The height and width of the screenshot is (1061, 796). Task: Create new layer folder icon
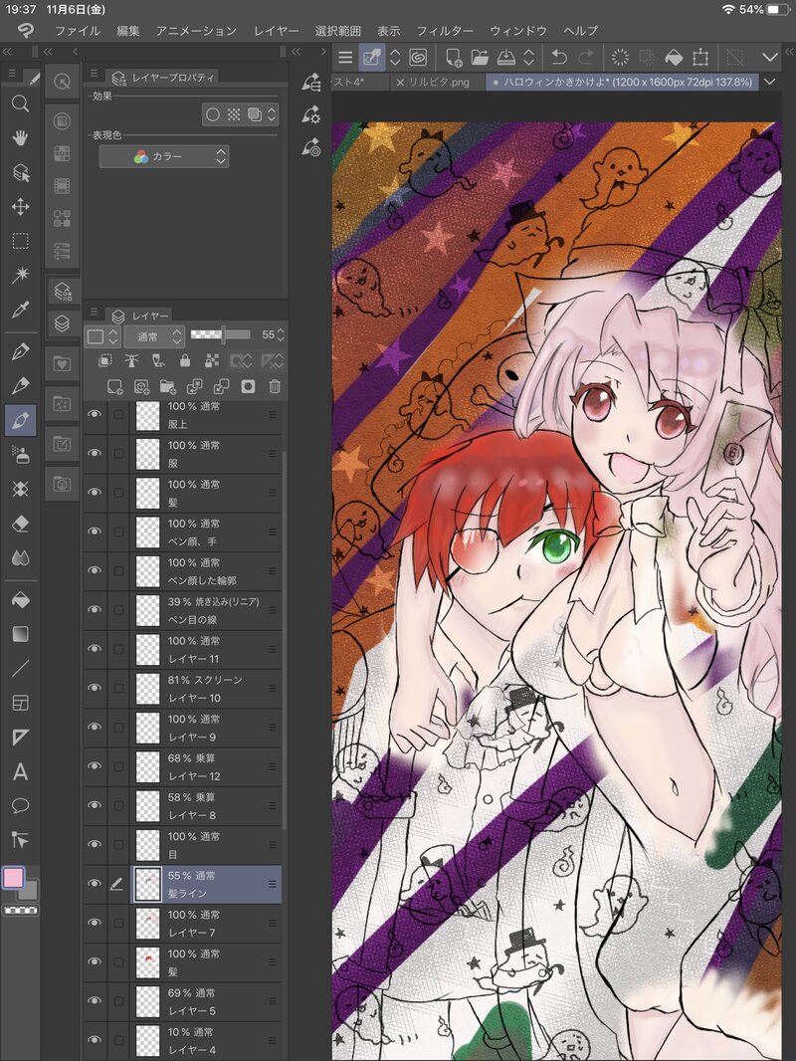point(168,386)
